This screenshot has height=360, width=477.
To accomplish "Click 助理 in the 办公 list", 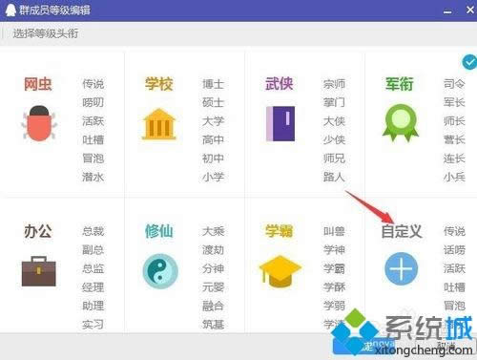I will [x=93, y=306].
